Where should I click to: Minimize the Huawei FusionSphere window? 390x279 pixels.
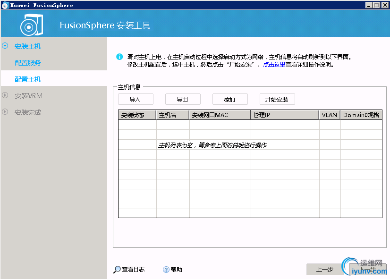coord(369,5)
